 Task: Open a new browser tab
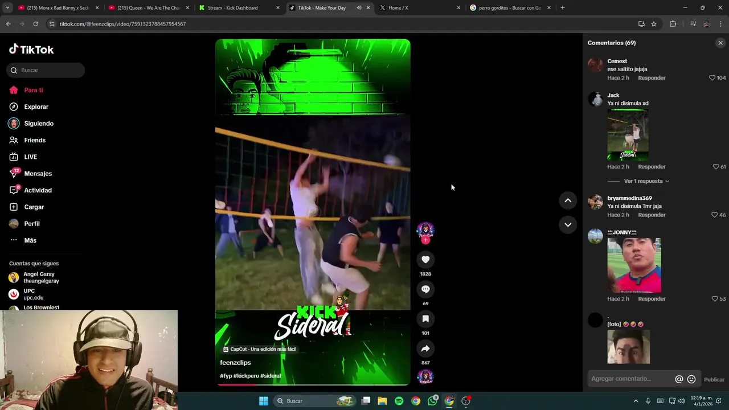[x=563, y=8]
